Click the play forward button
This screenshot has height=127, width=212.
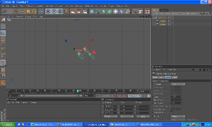click(x=108, y=96)
